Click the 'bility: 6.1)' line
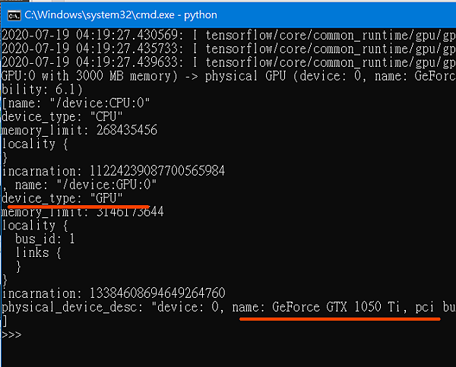Screen dimensions: 456x367 [42, 90]
